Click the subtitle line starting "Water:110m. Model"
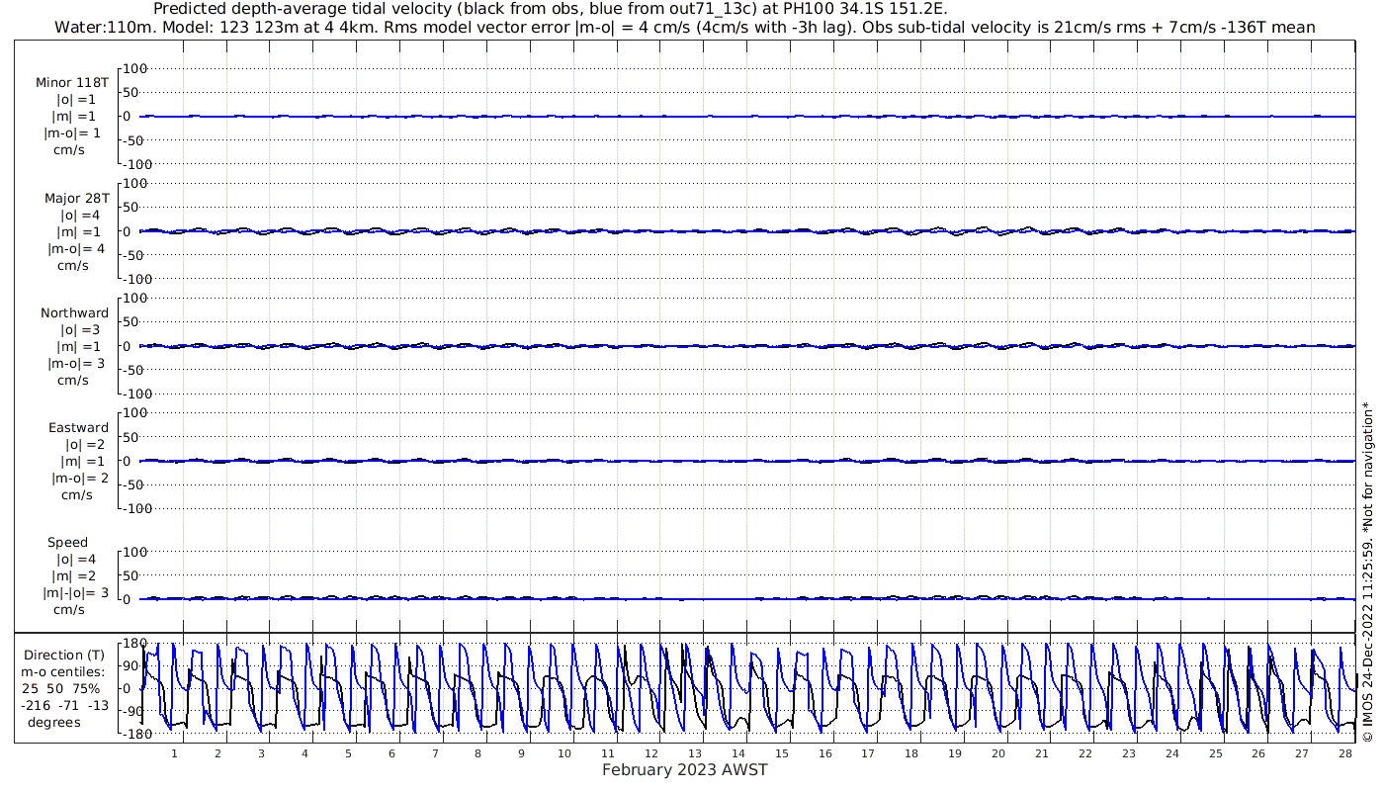The height and width of the screenshot is (791, 1384). tap(685, 27)
